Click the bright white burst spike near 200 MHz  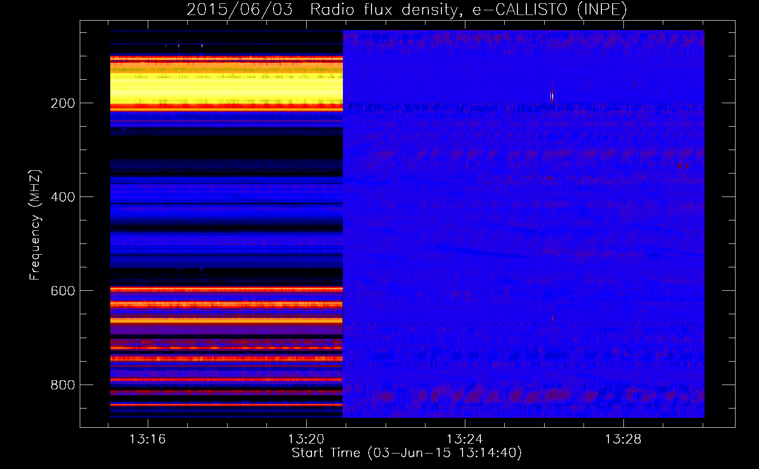pyautogui.click(x=552, y=96)
